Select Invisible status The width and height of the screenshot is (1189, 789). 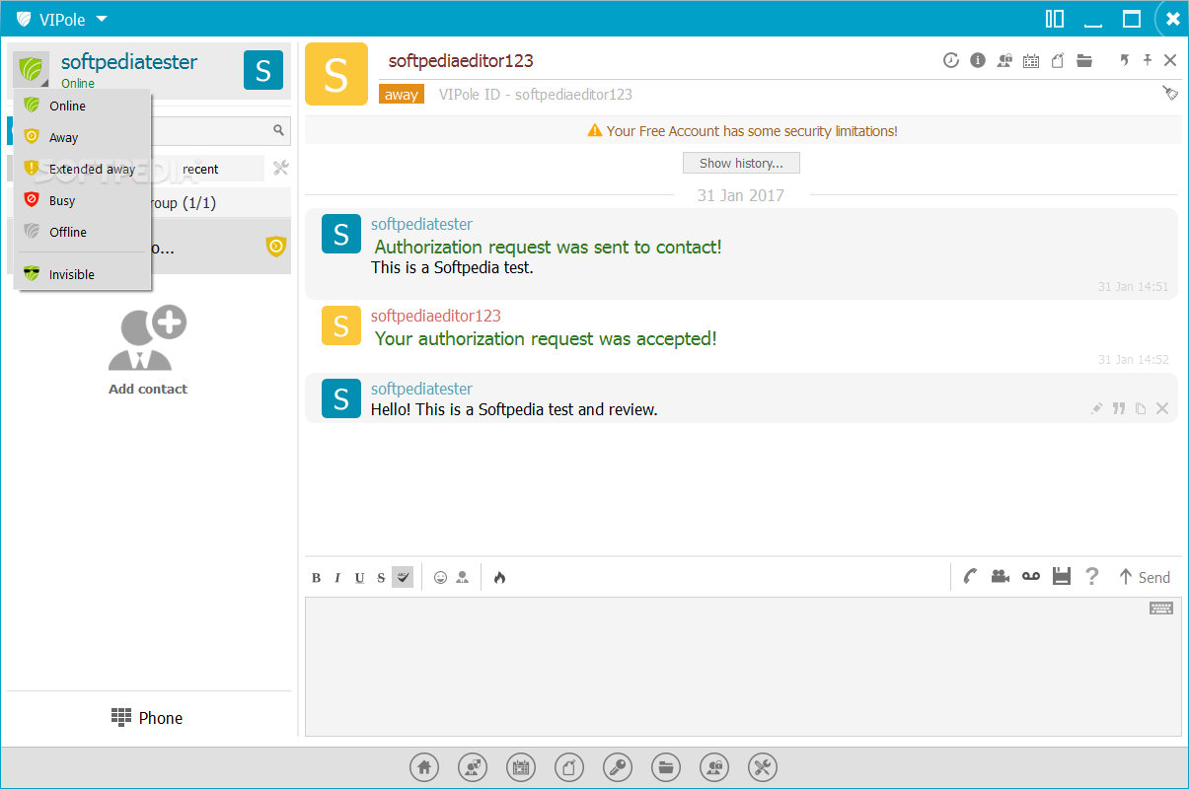pyautogui.click(x=82, y=274)
